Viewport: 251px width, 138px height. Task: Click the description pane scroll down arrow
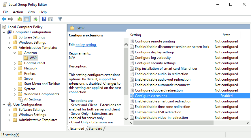[126, 118]
